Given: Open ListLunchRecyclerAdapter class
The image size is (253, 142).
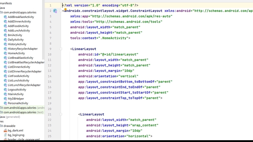Looking at the screenshot, I should click(24, 85).
